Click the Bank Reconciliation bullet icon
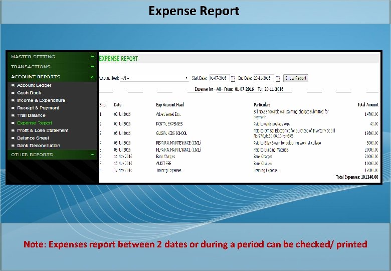 point(13,146)
